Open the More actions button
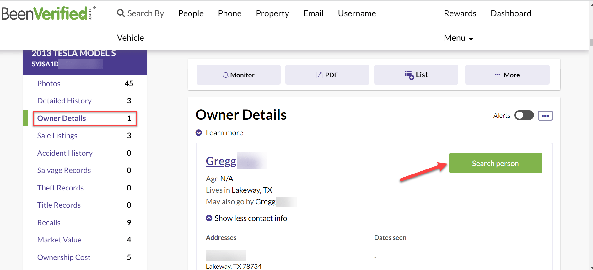593x270 pixels. (507, 75)
